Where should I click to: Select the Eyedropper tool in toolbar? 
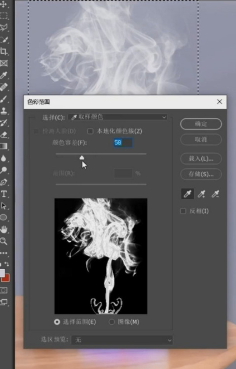[4, 75]
